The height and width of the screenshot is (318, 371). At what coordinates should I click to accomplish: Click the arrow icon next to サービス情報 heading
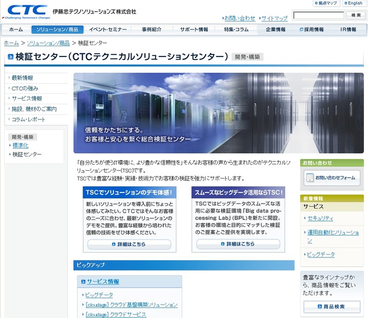83,282
